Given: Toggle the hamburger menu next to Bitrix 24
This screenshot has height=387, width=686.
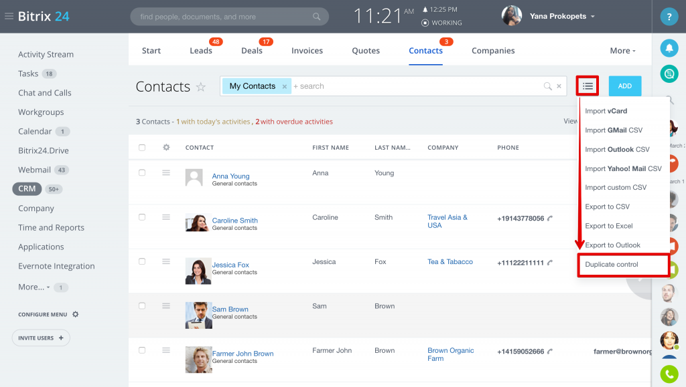Looking at the screenshot, I should click(x=9, y=17).
